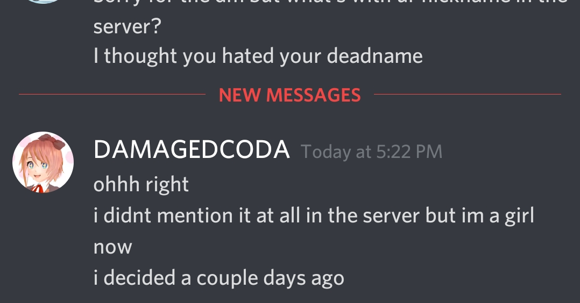The width and height of the screenshot is (580, 303).
Task: Select the "I thought you hated your deadname" message
Action: click(x=258, y=56)
